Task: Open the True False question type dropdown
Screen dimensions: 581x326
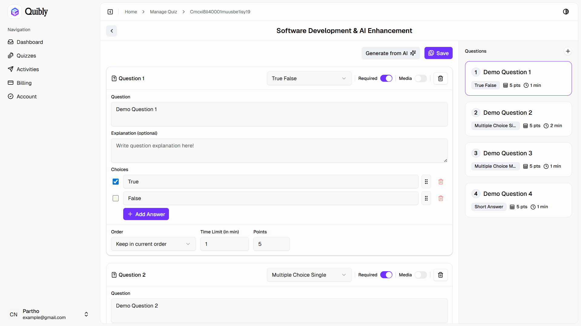Action: (309, 78)
